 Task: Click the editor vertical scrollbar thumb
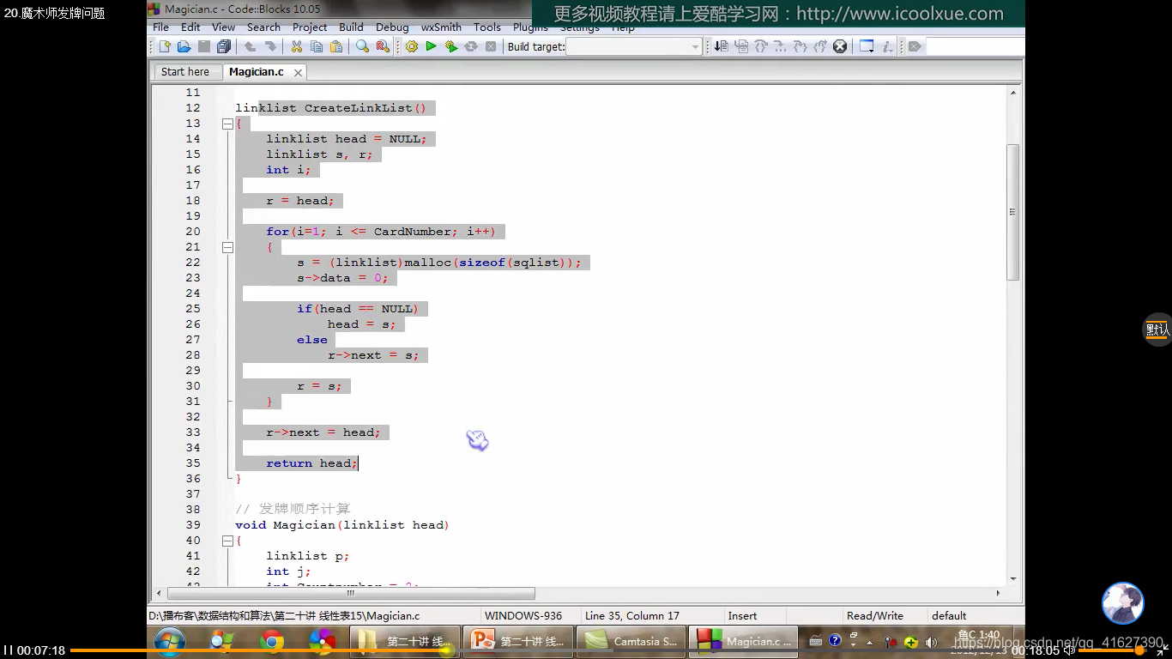(x=1013, y=212)
